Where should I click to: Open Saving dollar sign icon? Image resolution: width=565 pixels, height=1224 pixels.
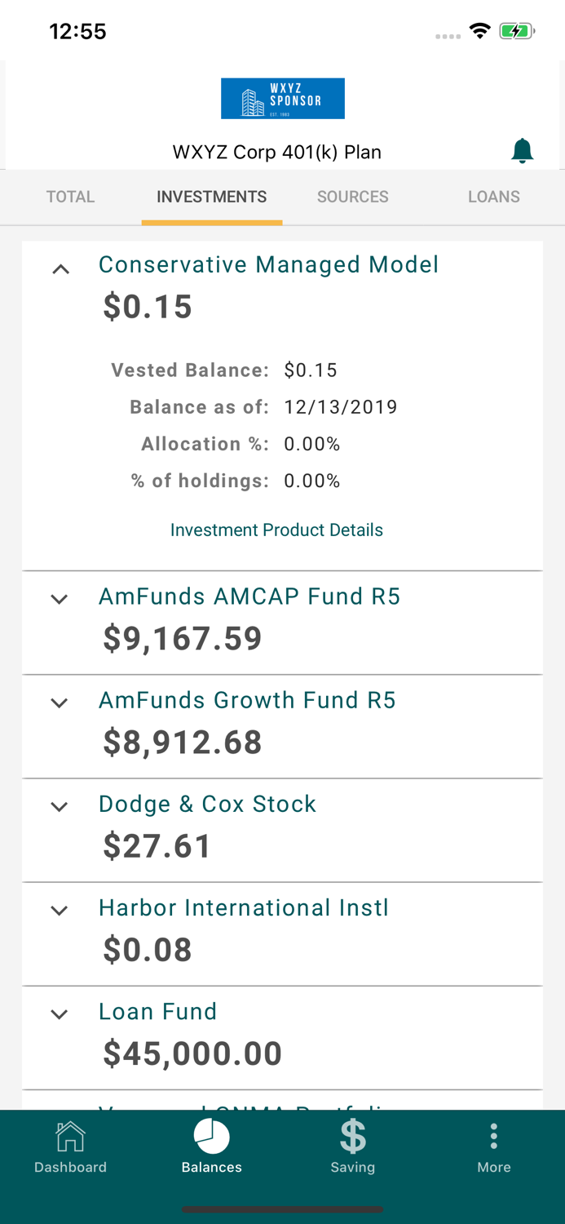pyautogui.click(x=353, y=1136)
